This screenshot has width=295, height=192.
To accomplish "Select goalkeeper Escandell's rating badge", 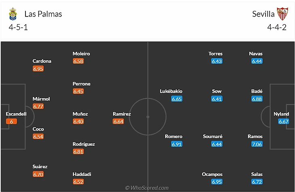I will (12, 122).
